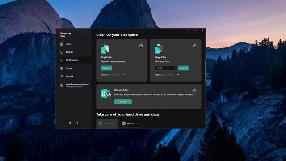Click the Identity icon in sidebar

[62, 76]
